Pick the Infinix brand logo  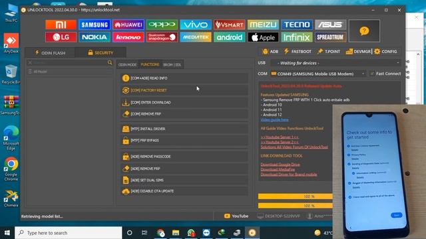point(297,37)
